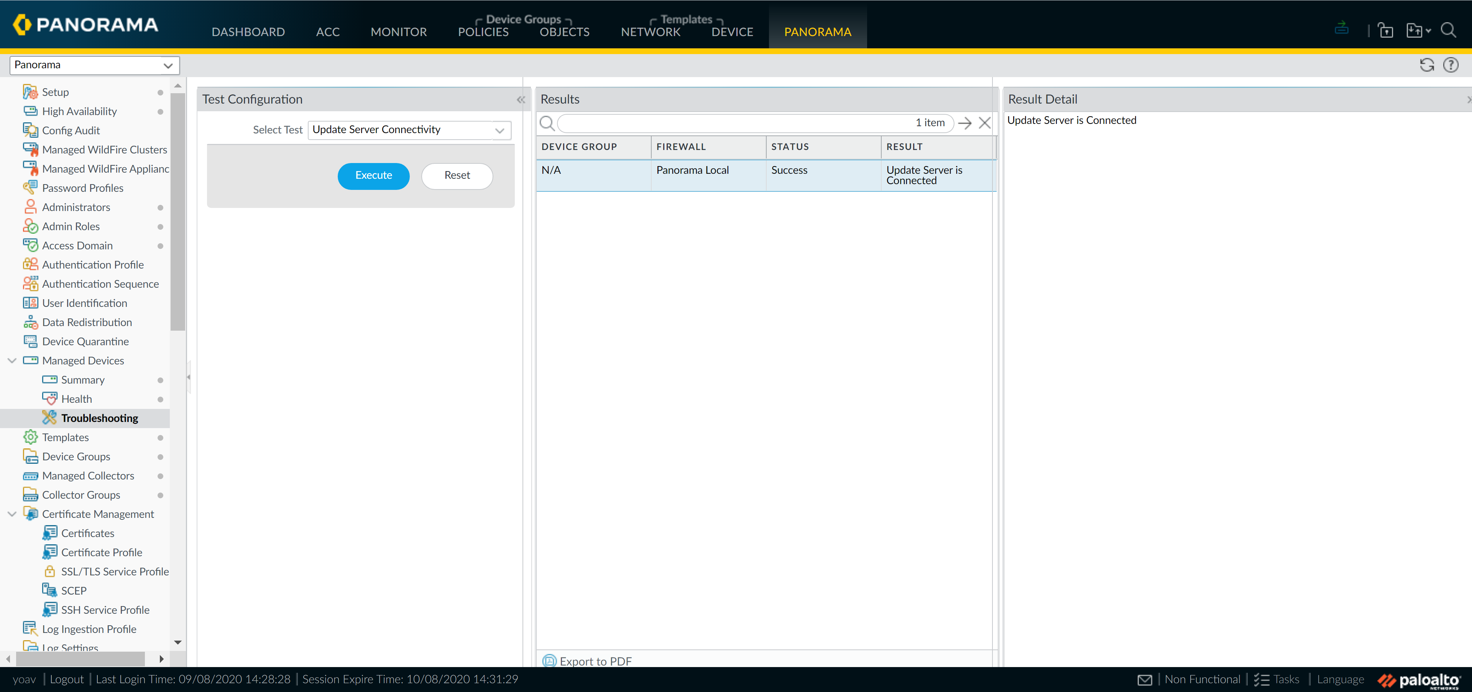Clear the results filter with the X icon

coord(984,123)
